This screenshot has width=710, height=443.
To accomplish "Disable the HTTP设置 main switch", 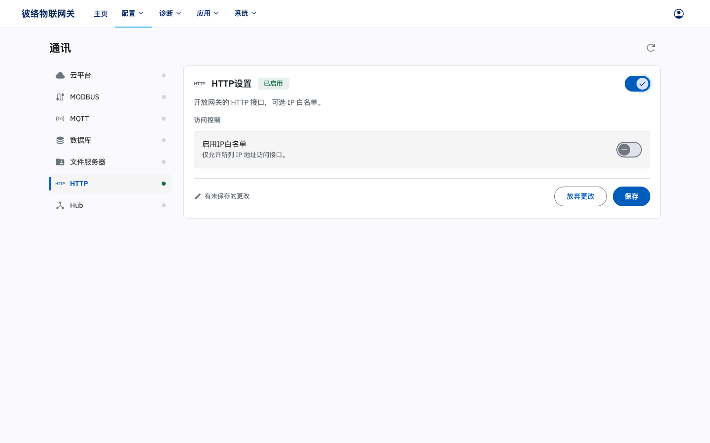I will pos(638,84).
